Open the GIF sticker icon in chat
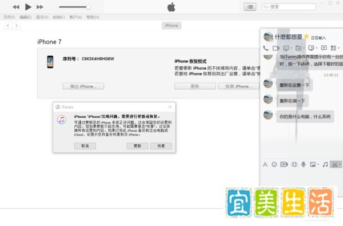The width and height of the screenshot is (343, 226). (x=284, y=164)
